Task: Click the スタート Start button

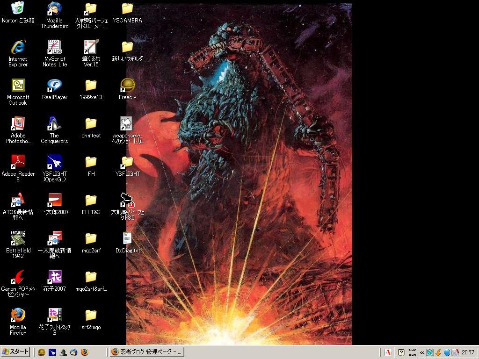Action: click(x=15, y=352)
